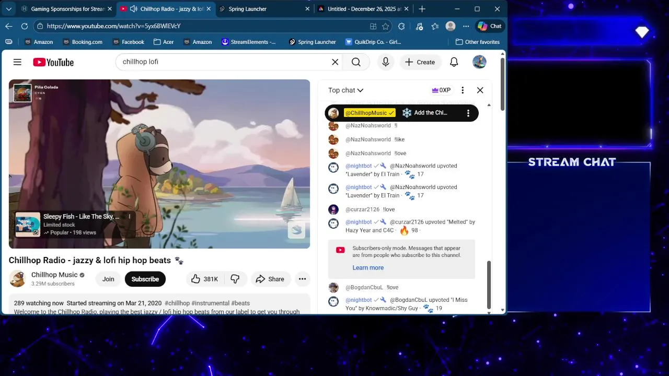
Task: Open live chat options menu
Action: pyautogui.click(x=463, y=90)
